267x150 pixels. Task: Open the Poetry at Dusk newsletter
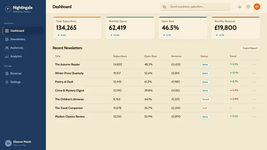tap(64, 82)
